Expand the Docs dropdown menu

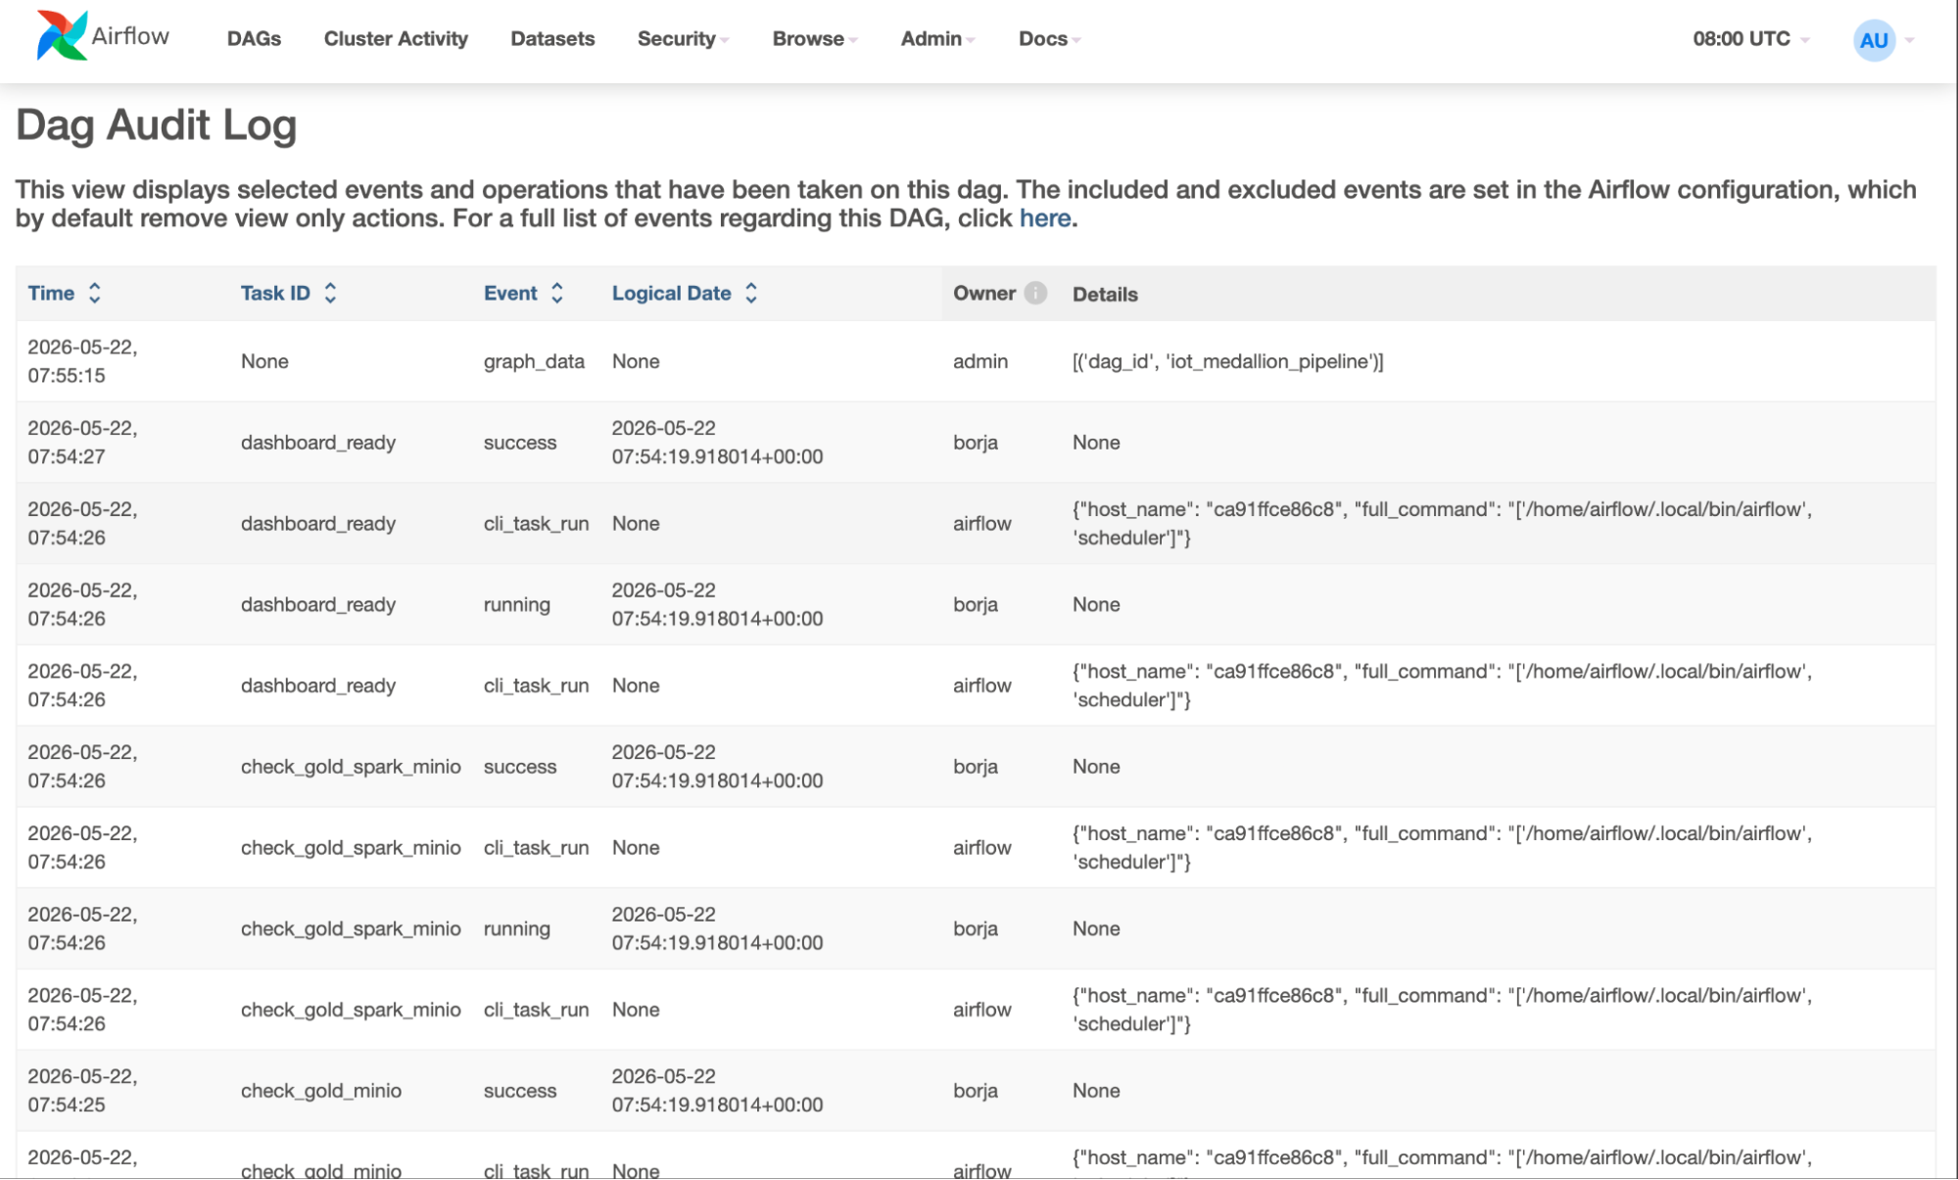pyautogui.click(x=1049, y=39)
